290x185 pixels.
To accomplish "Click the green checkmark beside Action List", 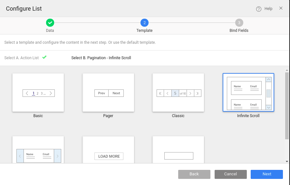I will [x=44, y=57].
